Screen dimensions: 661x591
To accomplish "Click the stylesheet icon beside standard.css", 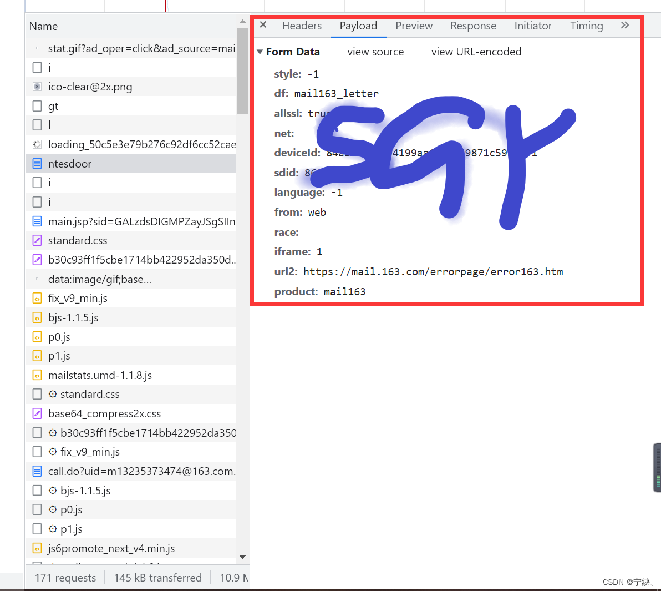I will tap(37, 240).
